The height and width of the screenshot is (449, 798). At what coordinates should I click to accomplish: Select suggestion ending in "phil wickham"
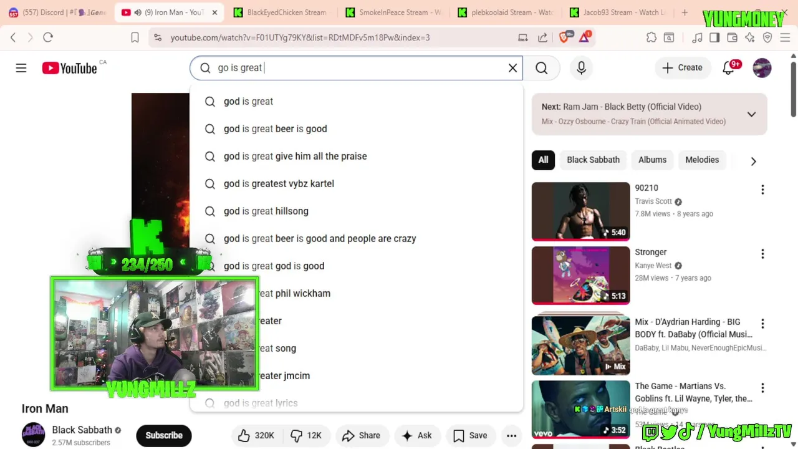(x=356, y=293)
